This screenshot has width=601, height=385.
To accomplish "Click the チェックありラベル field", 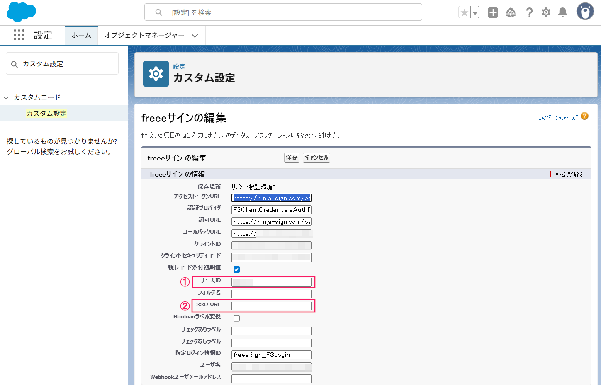I will (x=272, y=331).
